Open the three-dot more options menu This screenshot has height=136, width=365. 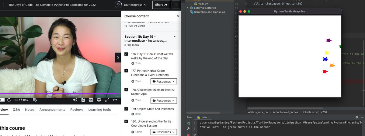tap(176, 5)
